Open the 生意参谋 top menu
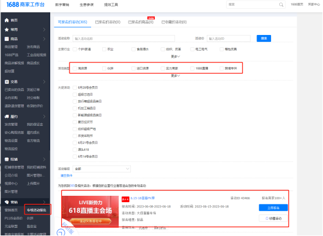The image size is (323, 236). (86, 5)
